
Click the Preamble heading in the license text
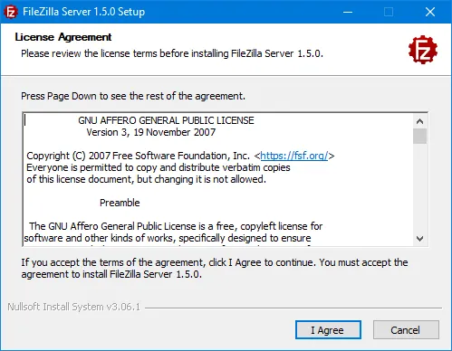tap(120, 203)
